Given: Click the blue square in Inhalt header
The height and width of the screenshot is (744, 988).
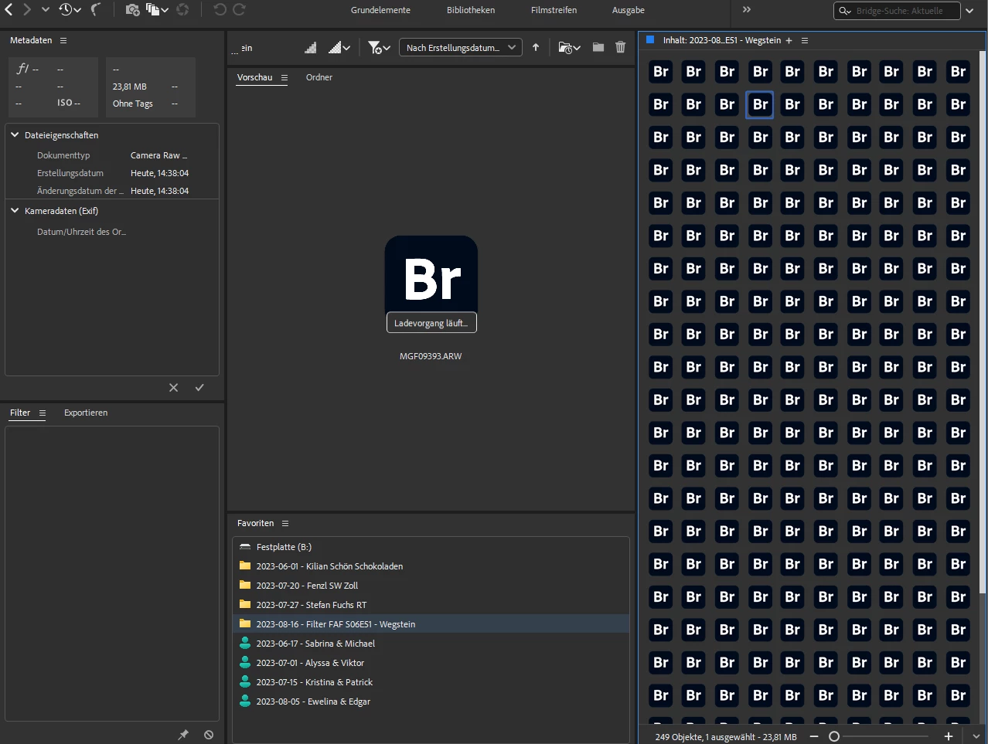Looking at the screenshot, I should tap(651, 40).
